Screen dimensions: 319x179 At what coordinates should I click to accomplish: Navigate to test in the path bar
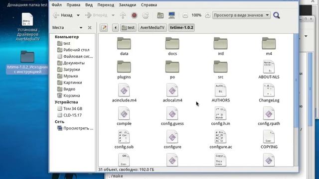point(128,28)
